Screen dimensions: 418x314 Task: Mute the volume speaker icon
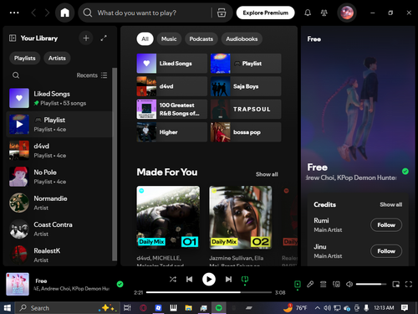[x=349, y=285]
